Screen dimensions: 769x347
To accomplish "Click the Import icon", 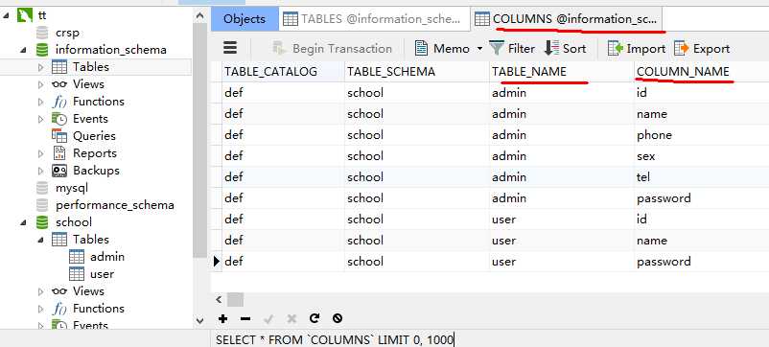I will coord(615,49).
